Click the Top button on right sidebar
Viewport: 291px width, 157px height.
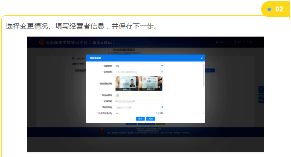261,100
